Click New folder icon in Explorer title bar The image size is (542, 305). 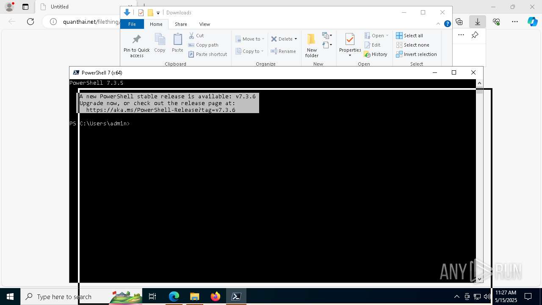(x=150, y=13)
